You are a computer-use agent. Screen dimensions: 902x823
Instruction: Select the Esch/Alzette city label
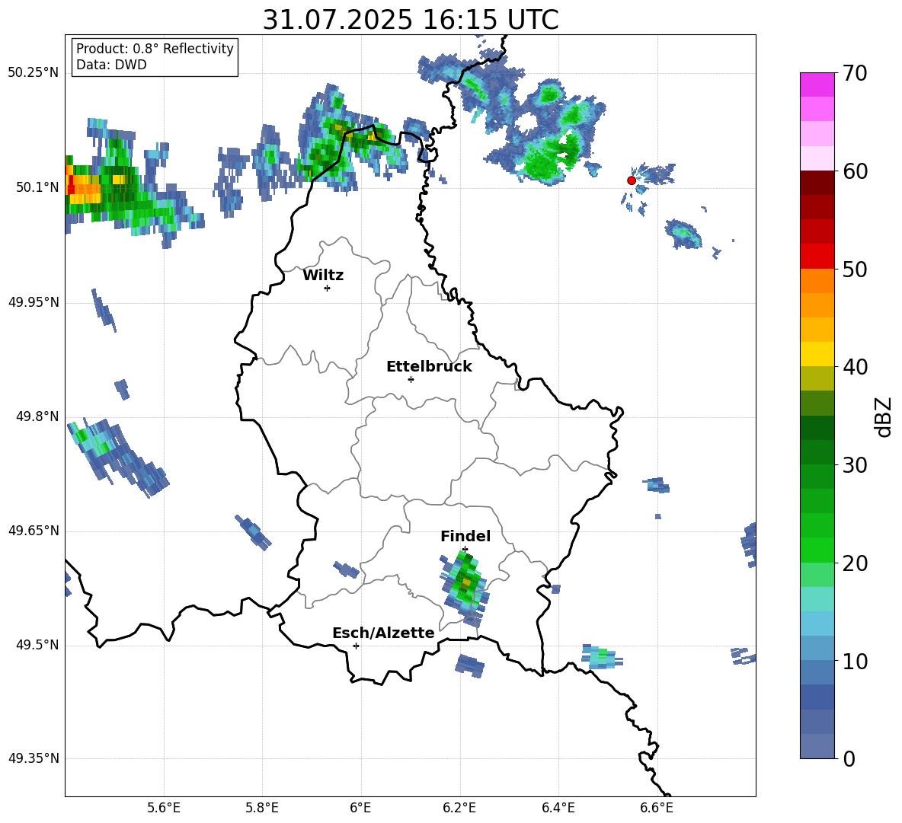pyautogui.click(x=383, y=633)
